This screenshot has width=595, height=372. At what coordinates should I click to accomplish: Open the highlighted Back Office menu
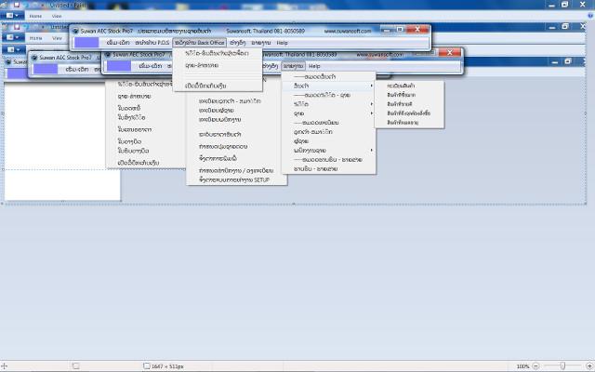[200, 43]
